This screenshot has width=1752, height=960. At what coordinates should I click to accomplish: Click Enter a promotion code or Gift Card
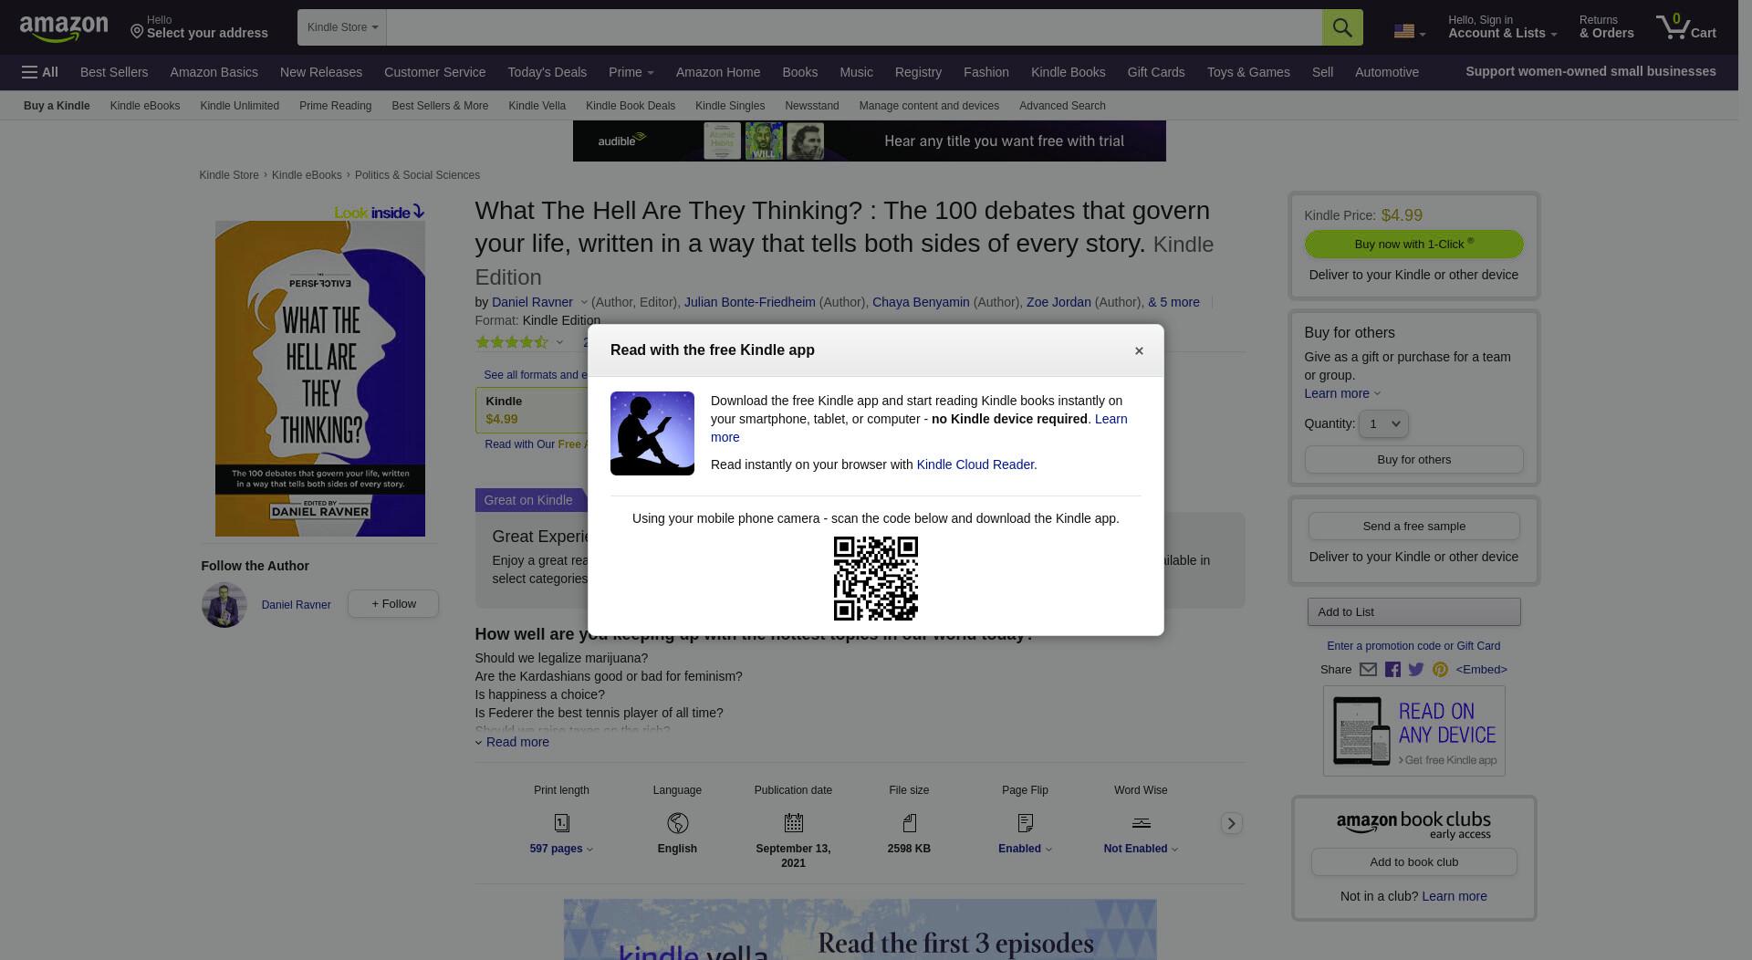(x=1413, y=646)
